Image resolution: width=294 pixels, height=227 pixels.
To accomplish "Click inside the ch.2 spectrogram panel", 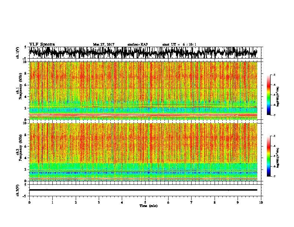I will (x=143, y=152).
